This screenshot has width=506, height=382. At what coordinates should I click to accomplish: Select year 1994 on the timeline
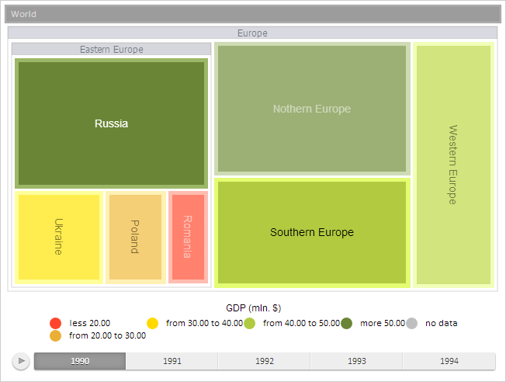click(x=449, y=361)
